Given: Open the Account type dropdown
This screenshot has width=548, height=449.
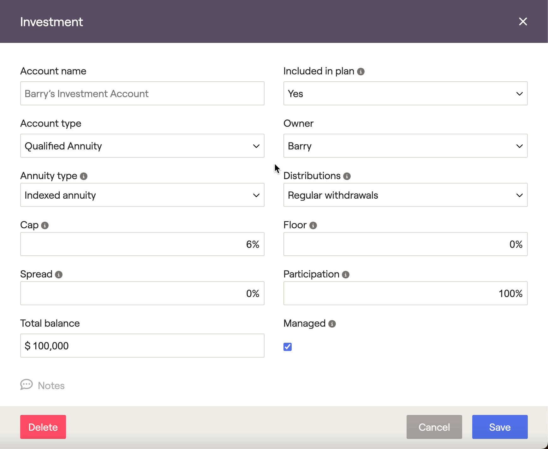Looking at the screenshot, I should click(142, 146).
